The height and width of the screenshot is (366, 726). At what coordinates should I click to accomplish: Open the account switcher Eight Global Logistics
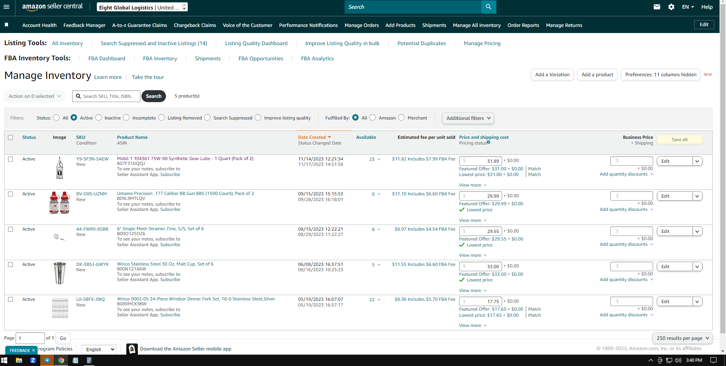142,7
